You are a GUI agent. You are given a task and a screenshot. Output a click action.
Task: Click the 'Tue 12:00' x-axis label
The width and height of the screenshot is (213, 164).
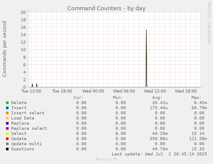[31, 91]
